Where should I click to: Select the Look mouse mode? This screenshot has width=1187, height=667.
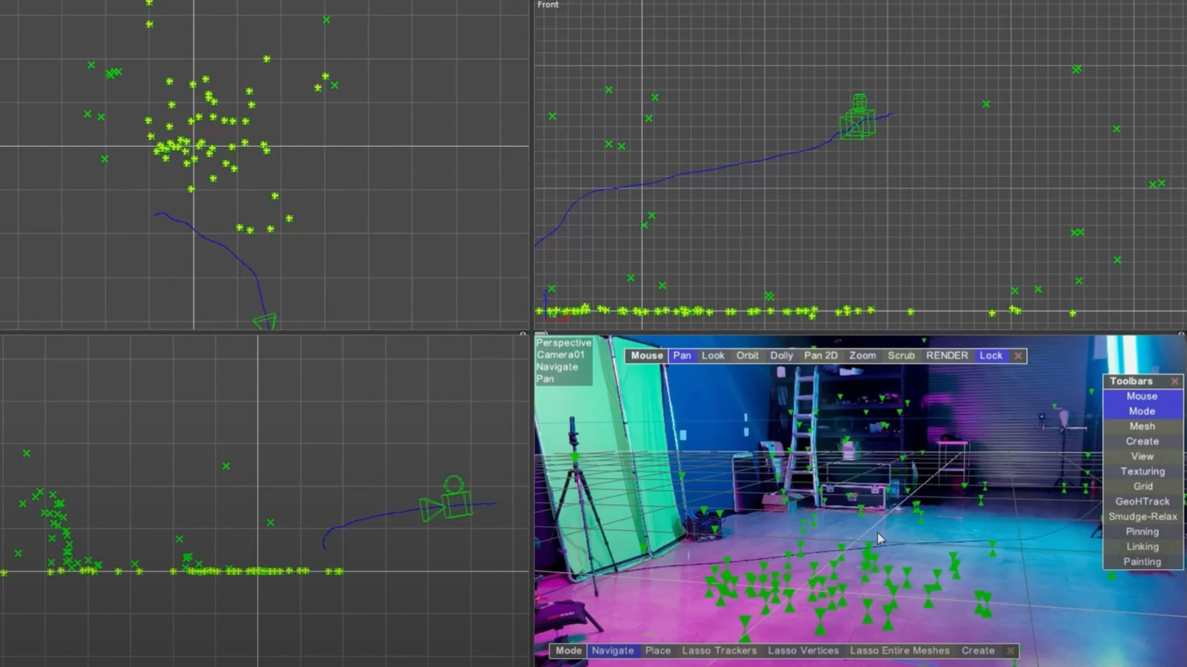[x=713, y=356]
